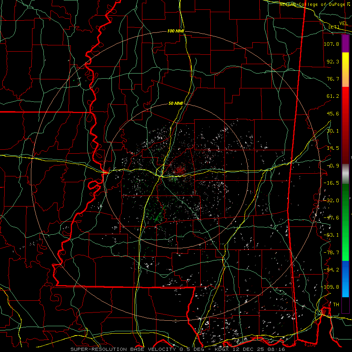The height and width of the screenshot is (352, 352).
Task: Click the -47.6 velocity scale value
Action: coord(331,218)
